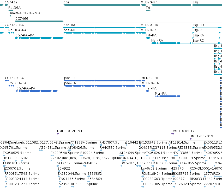The height and width of the screenshot is (188, 222).
Task: Click EST EK176324.5prime
Action: click(x=187, y=184)
